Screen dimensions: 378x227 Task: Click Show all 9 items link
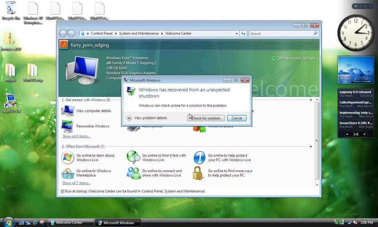(76, 136)
